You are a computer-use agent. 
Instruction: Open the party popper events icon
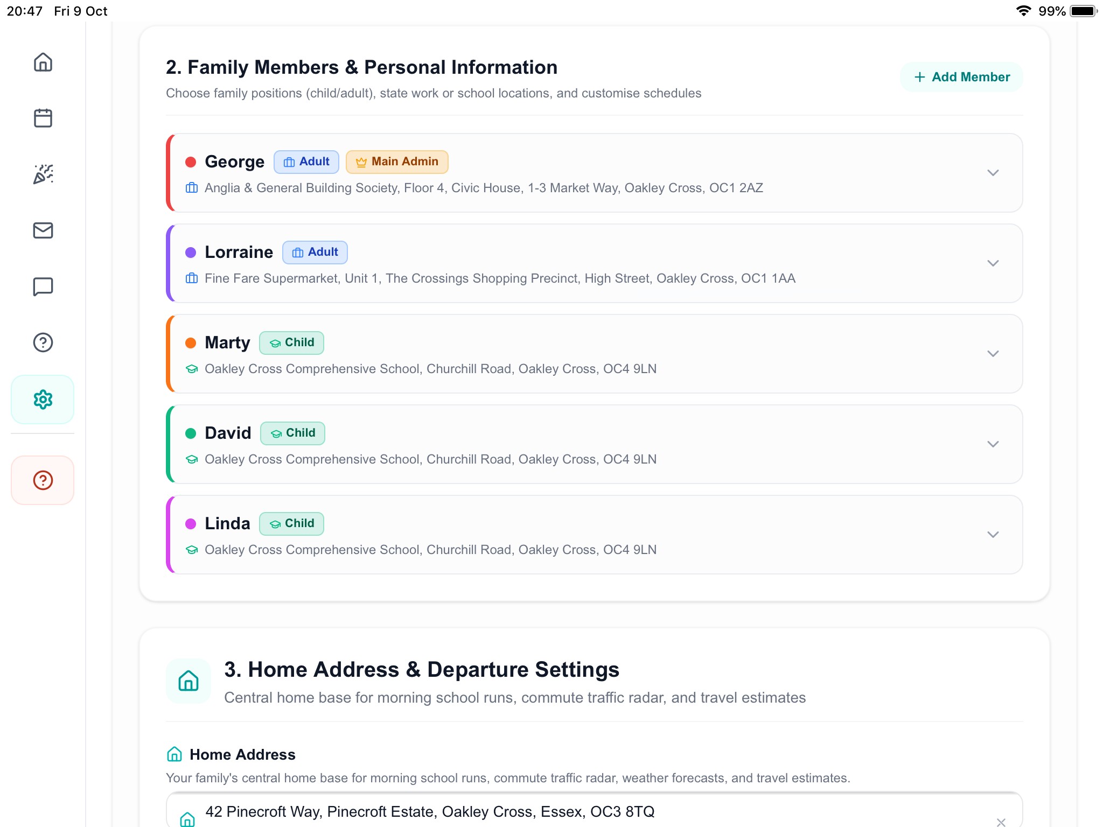tap(43, 174)
